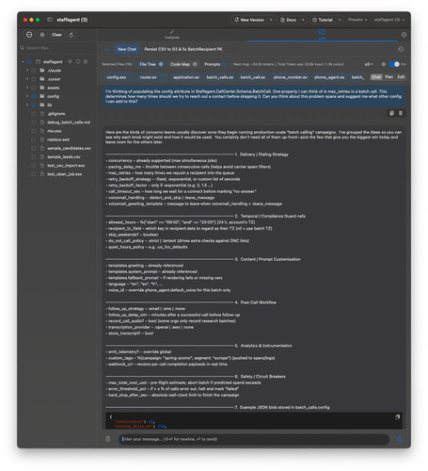Click the circle icon beside staffagent root folder

(78, 61)
